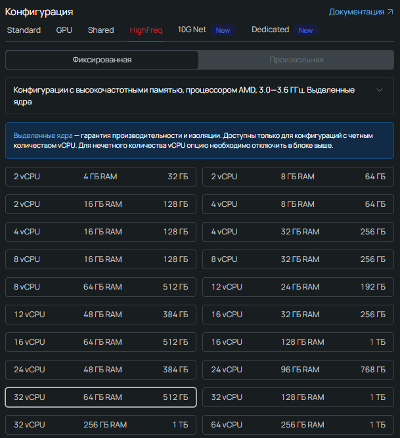Pick 24 vCPU 96 ГБ RAM 768 ГБ plan
Screen dimensions: 400x438
(x=298, y=370)
